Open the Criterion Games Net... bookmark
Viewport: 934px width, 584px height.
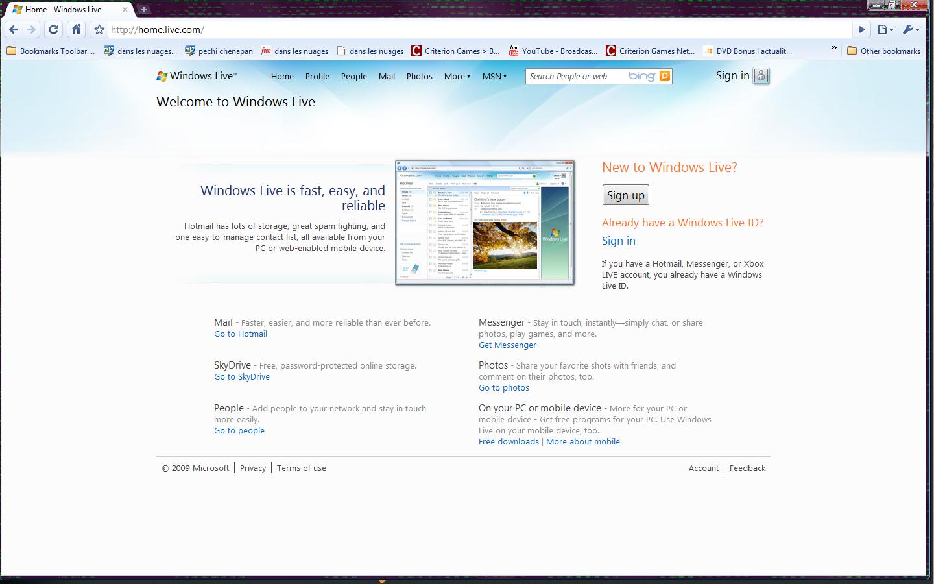650,51
